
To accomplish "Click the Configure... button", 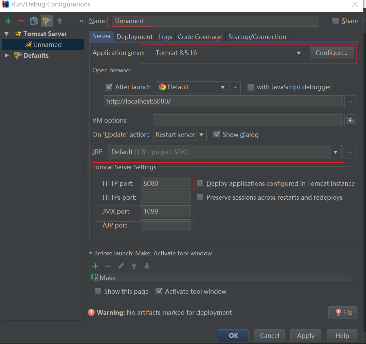I will (x=332, y=53).
